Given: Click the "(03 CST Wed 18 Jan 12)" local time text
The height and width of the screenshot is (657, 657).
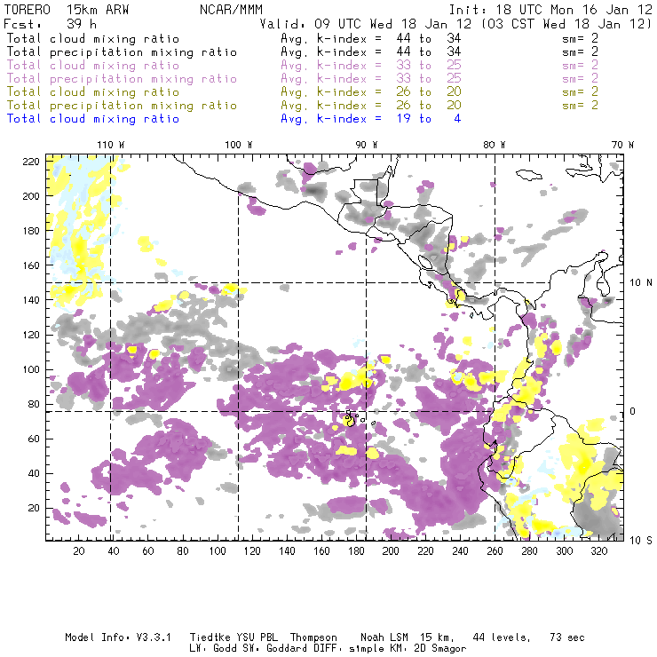Looking at the screenshot, I should pyautogui.click(x=566, y=24).
